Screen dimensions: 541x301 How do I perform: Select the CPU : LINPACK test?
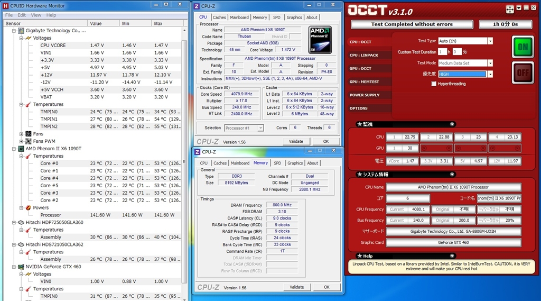(x=364, y=55)
